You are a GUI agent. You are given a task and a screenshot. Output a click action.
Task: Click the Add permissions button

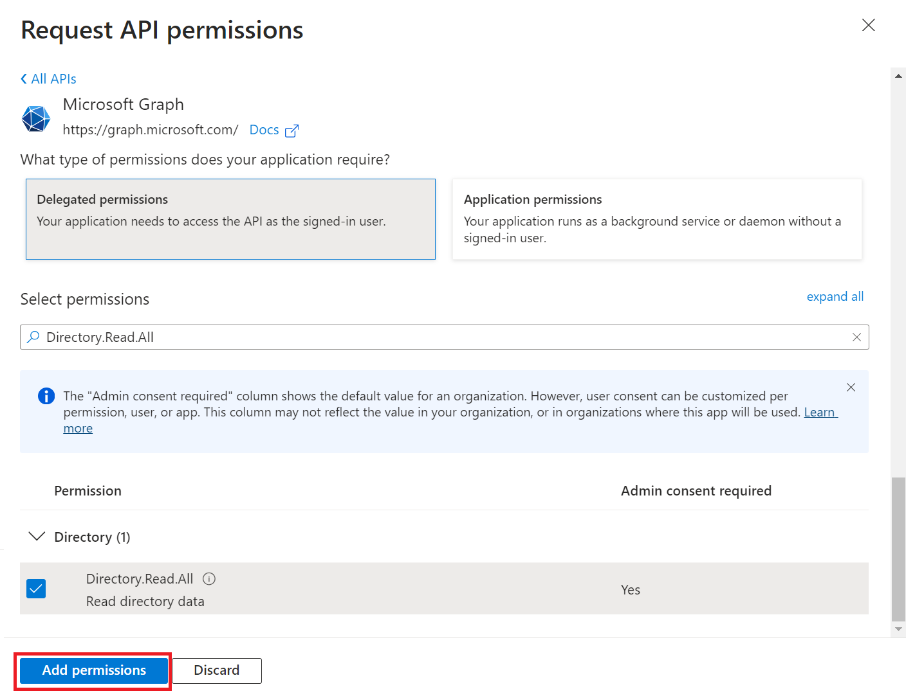(94, 670)
